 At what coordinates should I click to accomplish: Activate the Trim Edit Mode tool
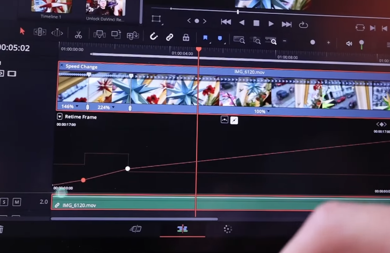tap(40, 32)
